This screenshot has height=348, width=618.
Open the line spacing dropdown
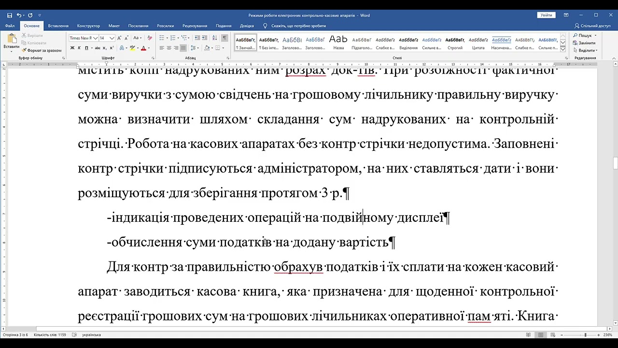pos(195,48)
